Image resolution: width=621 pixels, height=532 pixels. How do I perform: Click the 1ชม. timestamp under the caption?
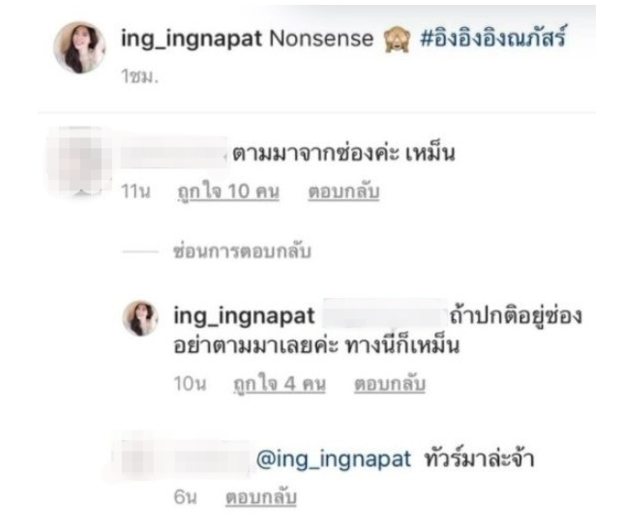pyautogui.click(x=139, y=76)
